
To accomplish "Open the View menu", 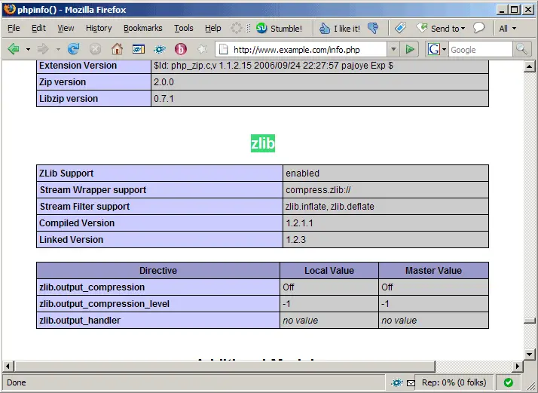I will pyautogui.click(x=66, y=28).
